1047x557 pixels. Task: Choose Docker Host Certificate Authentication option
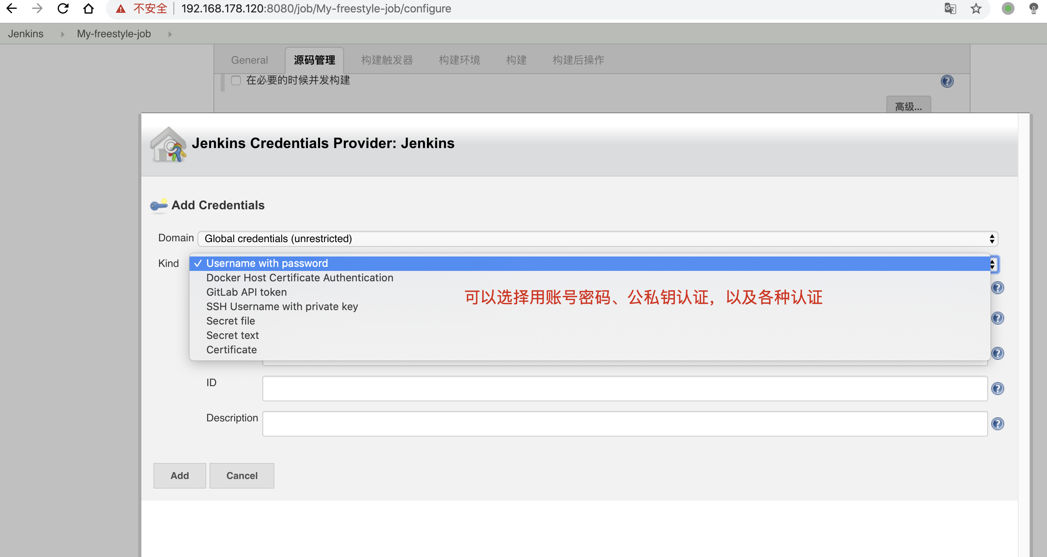(x=589, y=278)
